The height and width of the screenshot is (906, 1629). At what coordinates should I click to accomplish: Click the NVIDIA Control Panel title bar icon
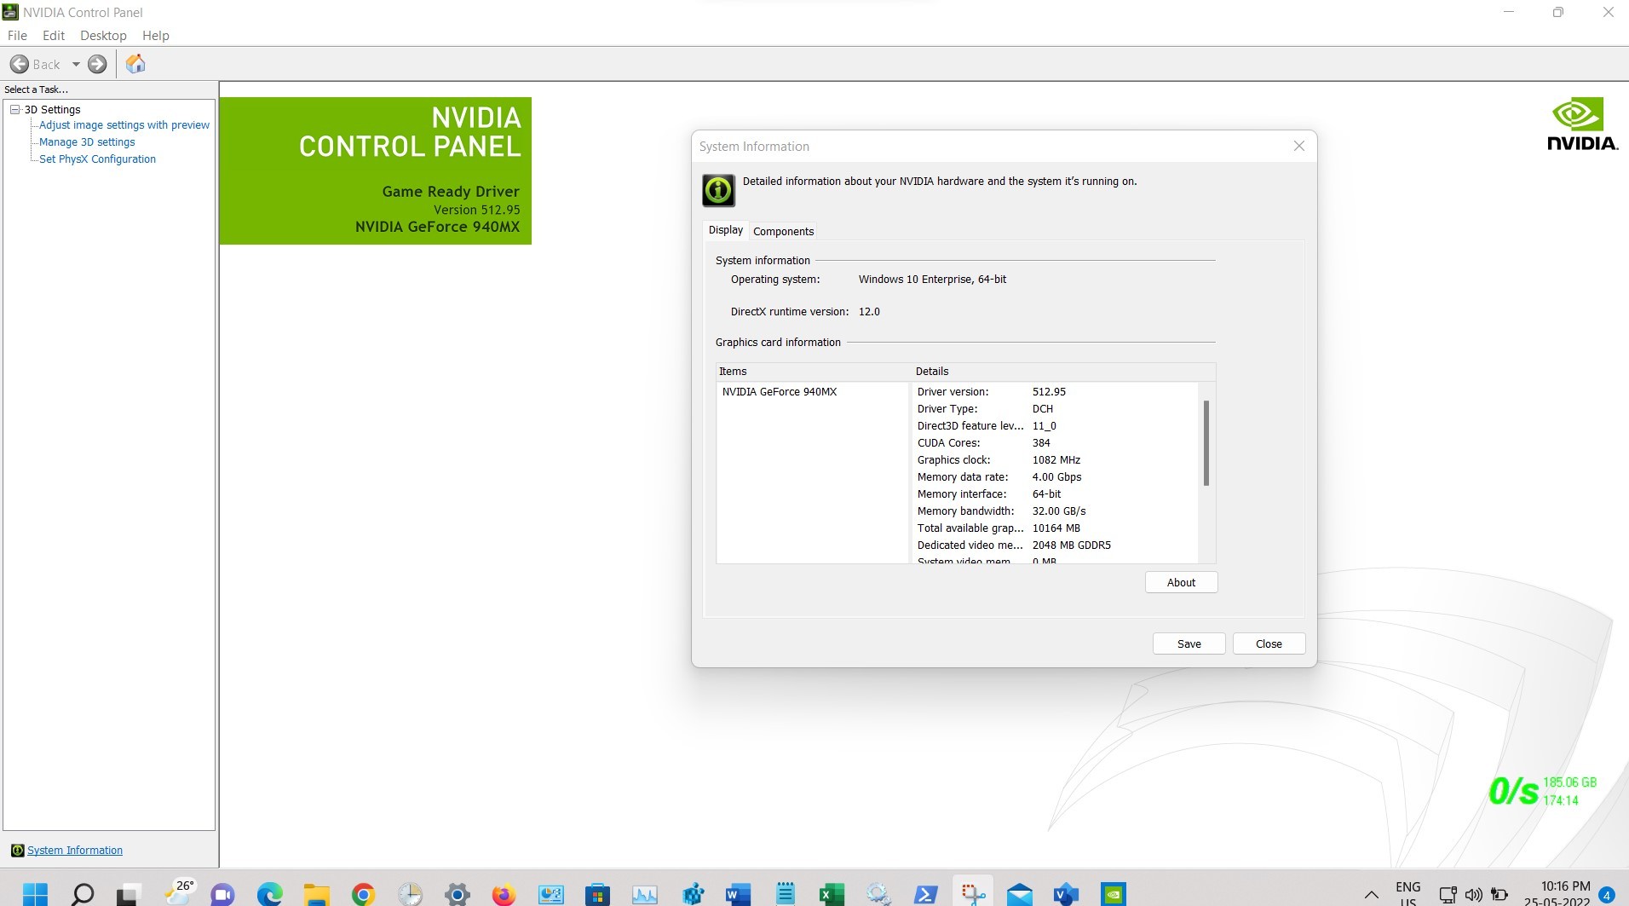click(10, 12)
